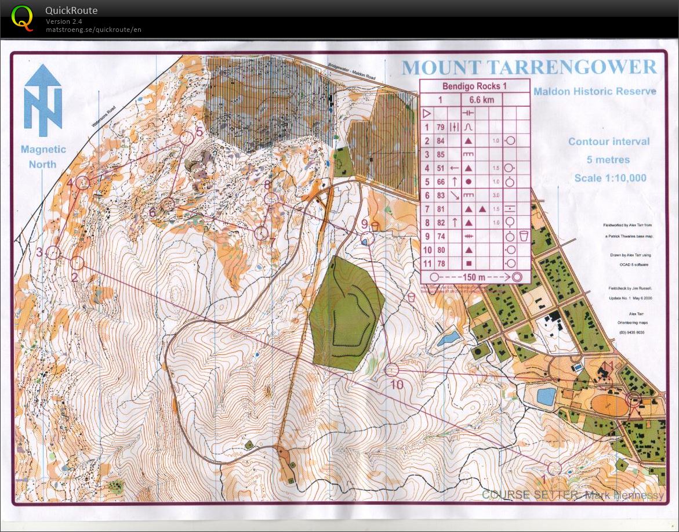Click control circle 1 near the bottom right
Viewport: 679px width, 532px height.
point(554,468)
